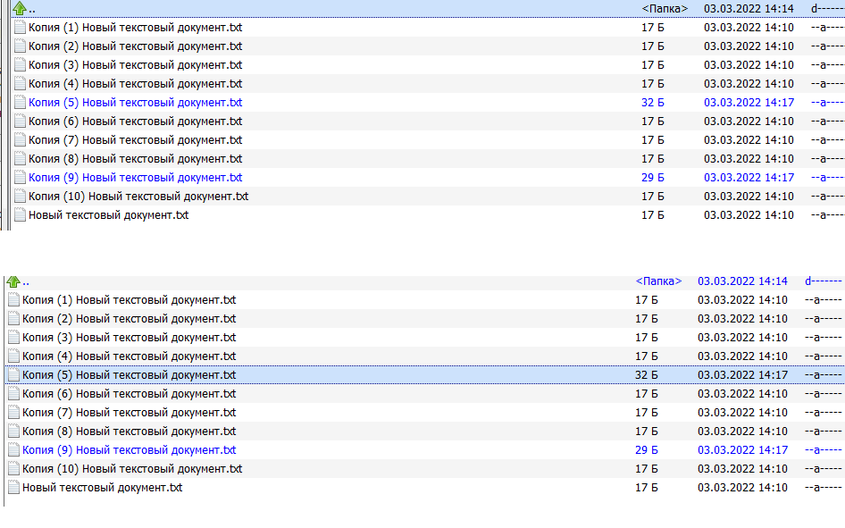This screenshot has height=528, width=845.
Task: Click --a---- attribute of Копия (3) in bottom list
Action: point(824,338)
